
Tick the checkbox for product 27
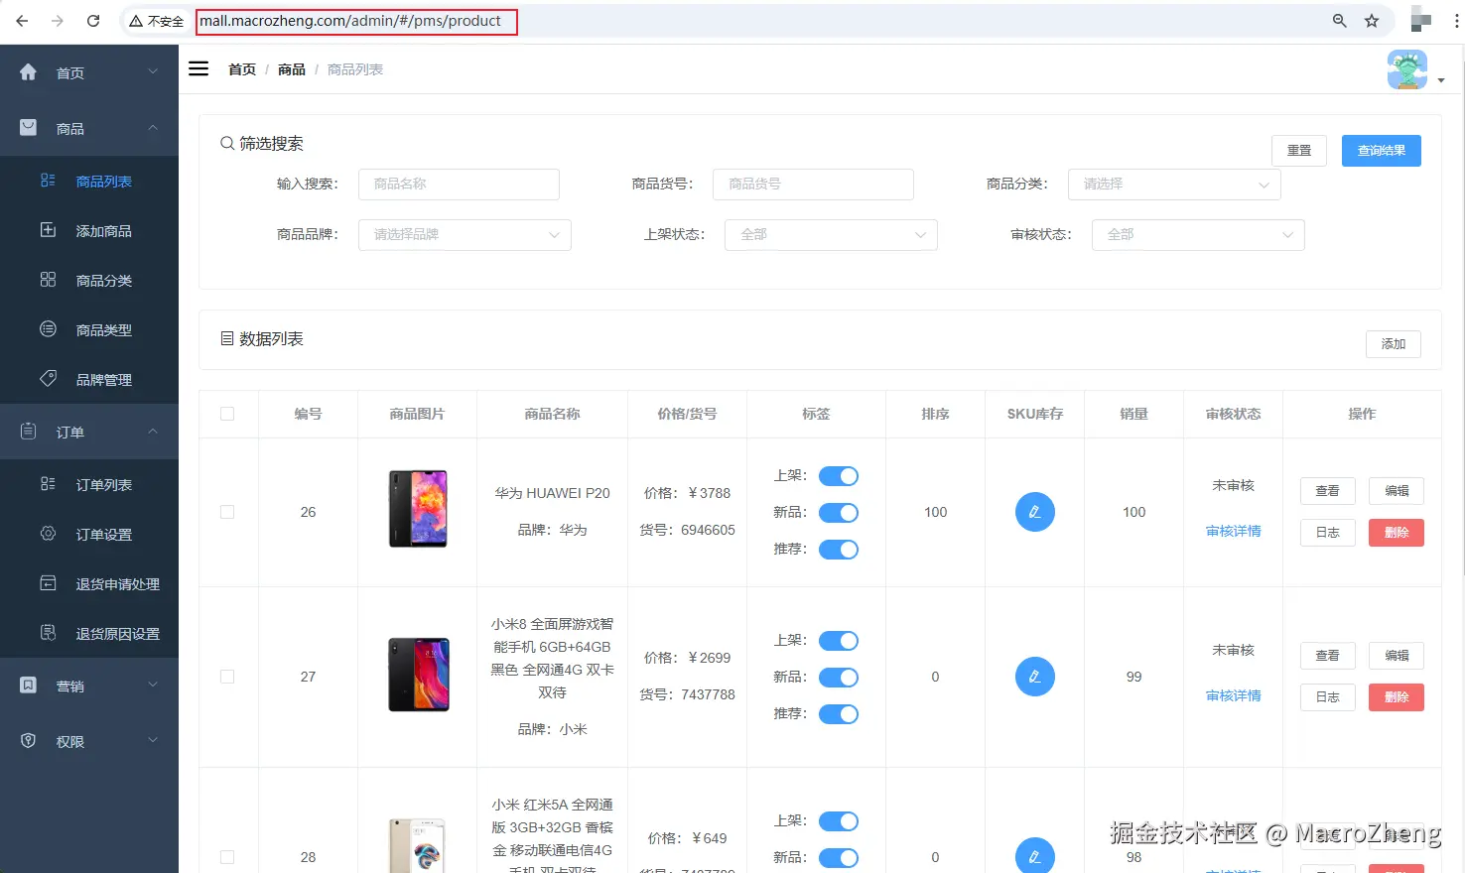(227, 677)
